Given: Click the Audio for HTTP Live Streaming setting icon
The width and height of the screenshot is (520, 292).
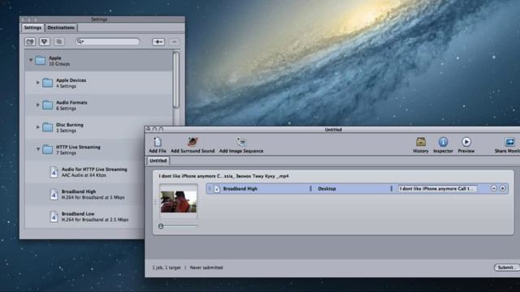Looking at the screenshot, I should (54, 172).
